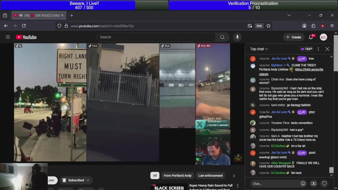Close the live chat panel
338x190 pixels.
coord(327,49)
